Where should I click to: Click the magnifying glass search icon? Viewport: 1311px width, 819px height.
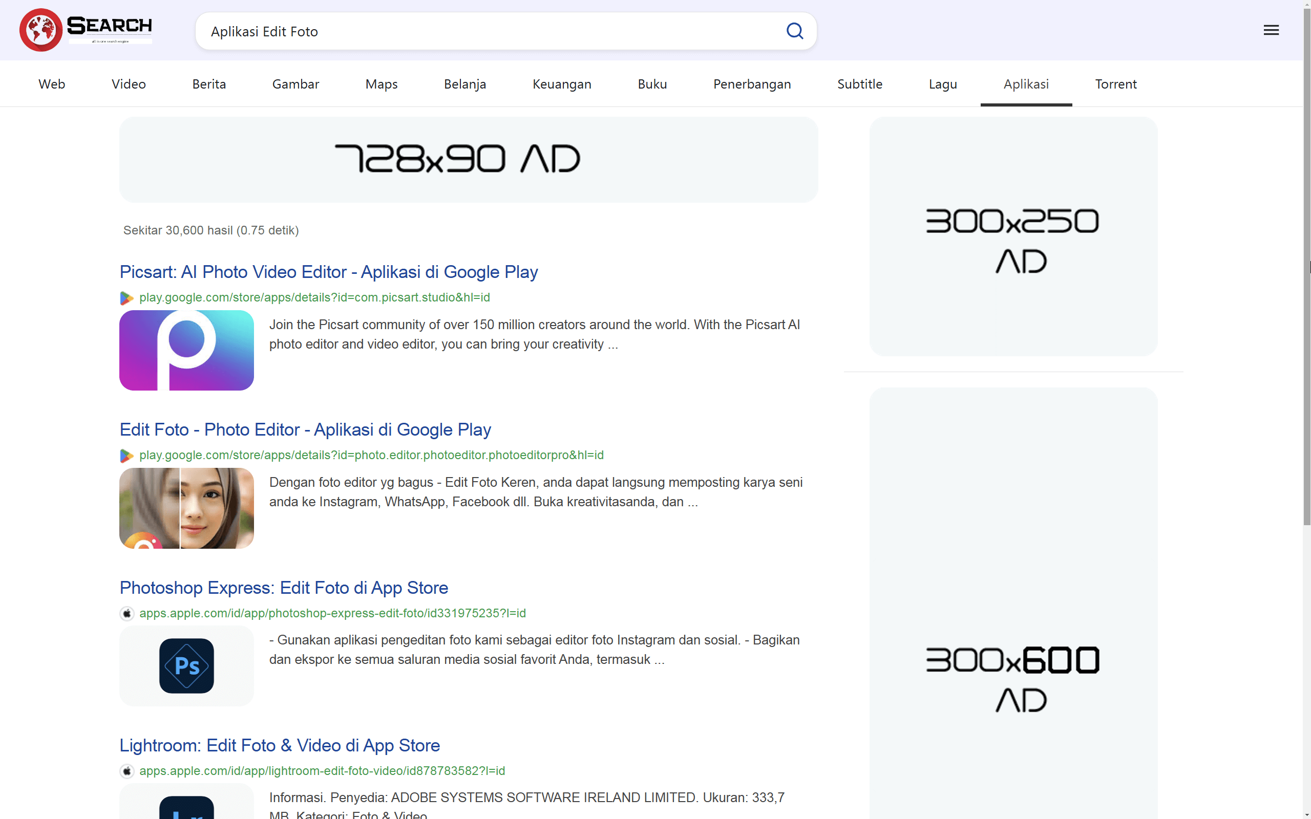[795, 31]
